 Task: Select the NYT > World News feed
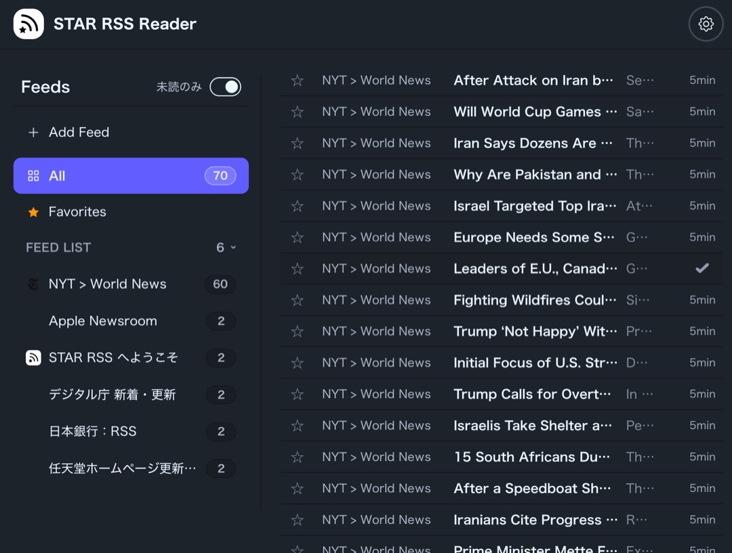click(x=108, y=284)
